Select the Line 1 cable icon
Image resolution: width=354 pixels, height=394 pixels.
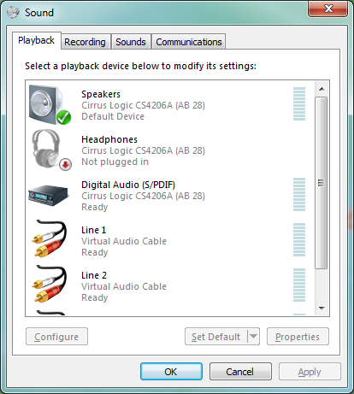coord(49,238)
